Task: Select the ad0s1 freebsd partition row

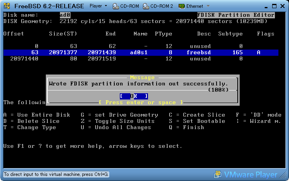Action: coord(141,52)
